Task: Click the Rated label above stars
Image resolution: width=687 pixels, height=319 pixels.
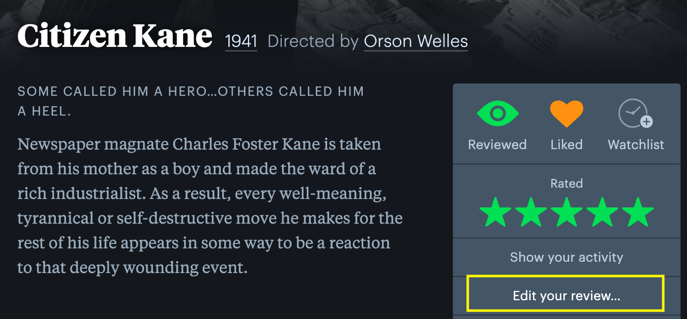Action: click(x=566, y=184)
